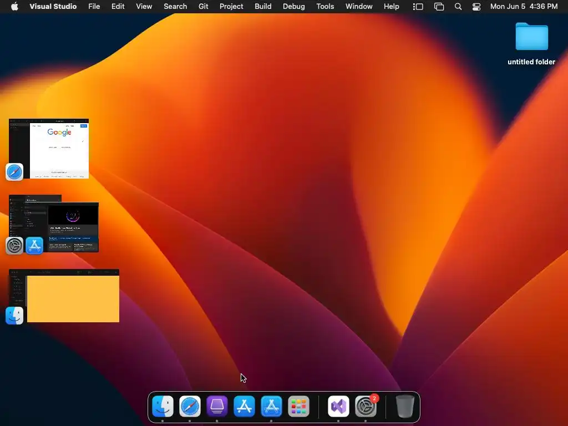
Task: Open Finder from the Dock
Action: coord(163,406)
